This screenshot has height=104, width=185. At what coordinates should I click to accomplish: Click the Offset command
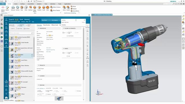click(73, 6)
